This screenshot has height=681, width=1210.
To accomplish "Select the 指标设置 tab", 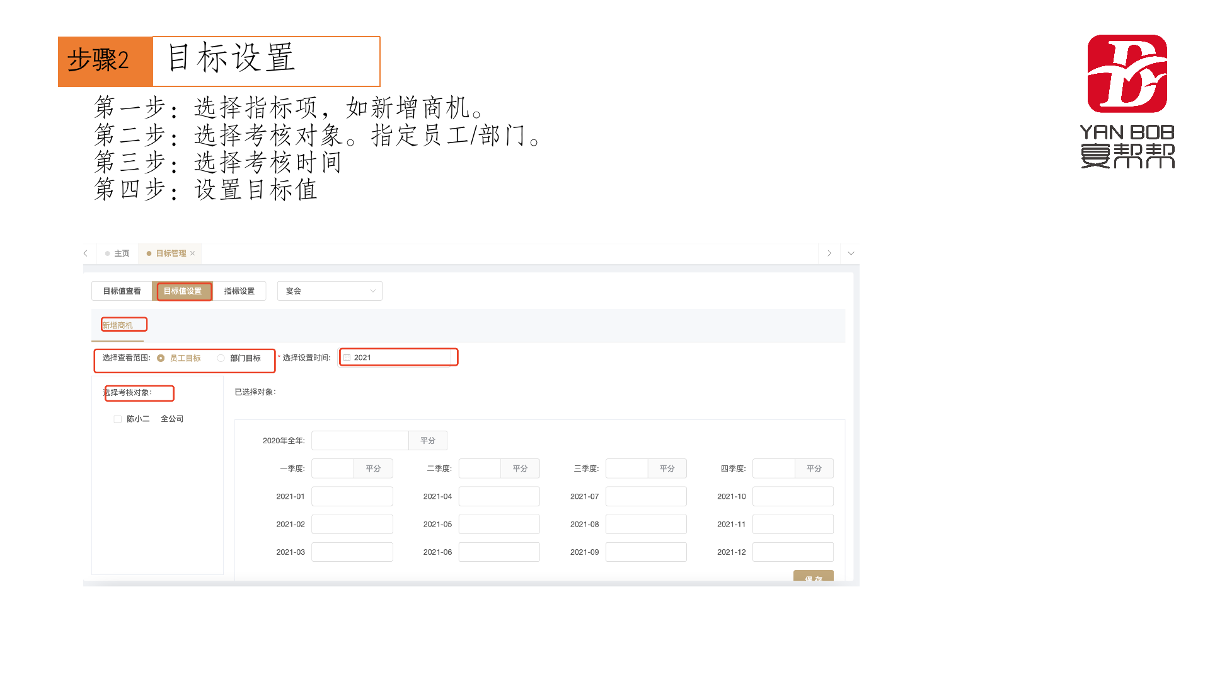I will [x=239, y=291].
